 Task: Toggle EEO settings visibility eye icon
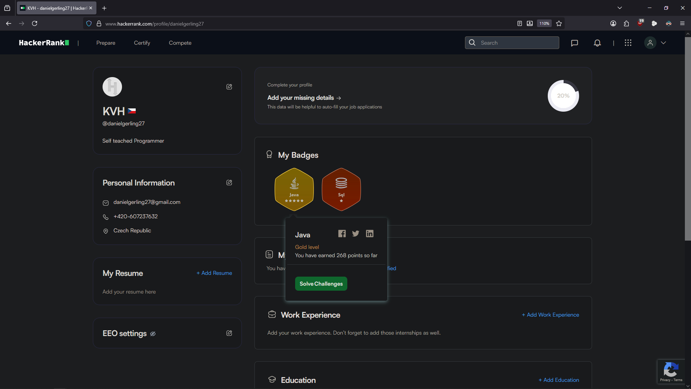(x=153, y=334)
